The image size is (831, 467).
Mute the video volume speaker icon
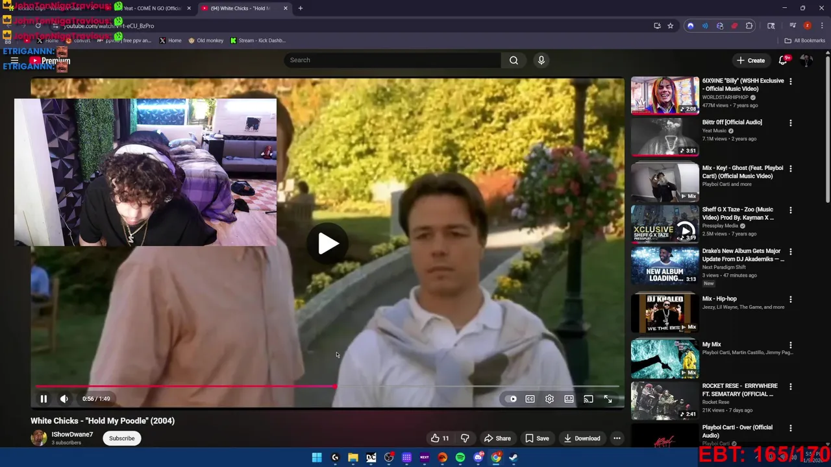[x=64, y=399]
